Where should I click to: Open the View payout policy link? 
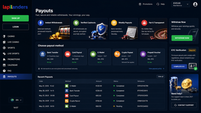[x=156, y=69]
